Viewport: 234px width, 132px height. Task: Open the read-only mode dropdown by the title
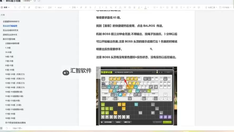(x=27, y=1)
